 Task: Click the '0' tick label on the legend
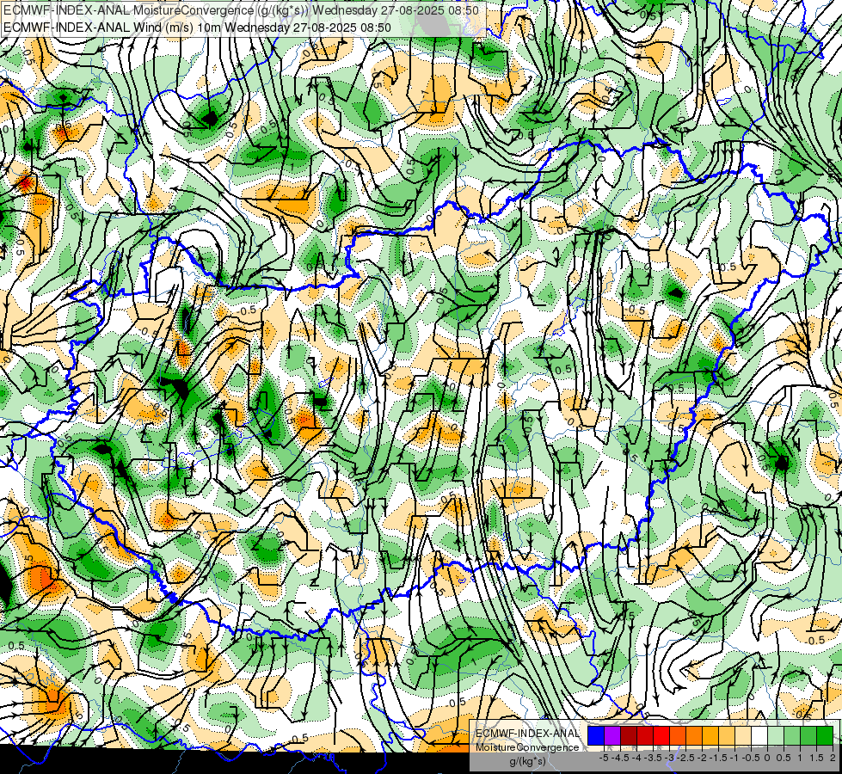coord(767,758)
